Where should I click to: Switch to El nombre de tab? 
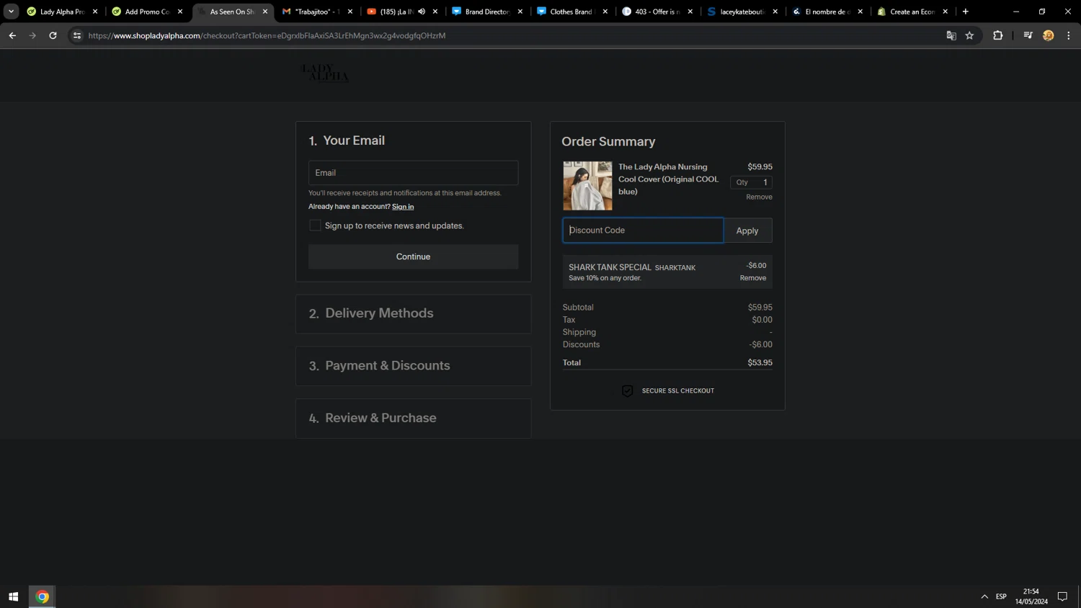[x=827, y=12]
